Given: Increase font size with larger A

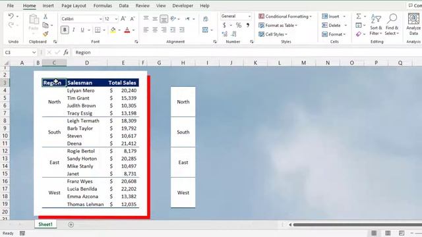Looking at the screenshot, I should point(123,18).
